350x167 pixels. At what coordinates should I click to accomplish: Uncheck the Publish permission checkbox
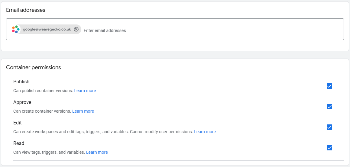[x=329, y=86]
